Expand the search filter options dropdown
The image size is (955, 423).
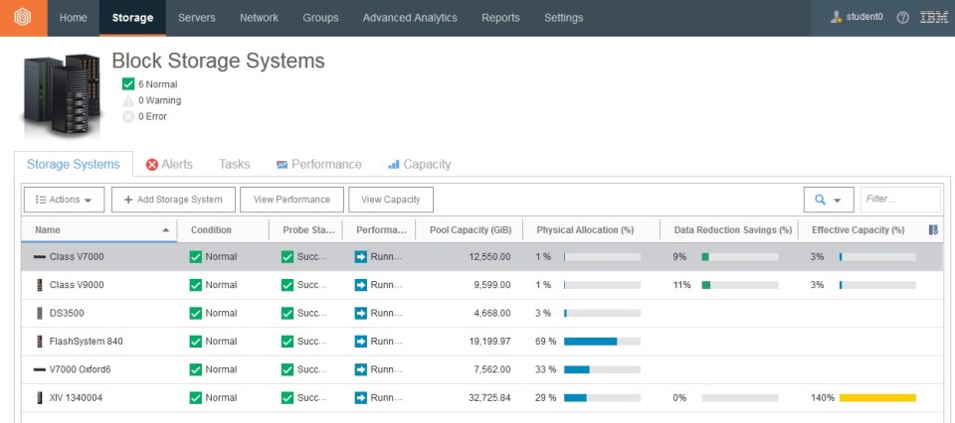pyautogui.click(x=828, y=200)
